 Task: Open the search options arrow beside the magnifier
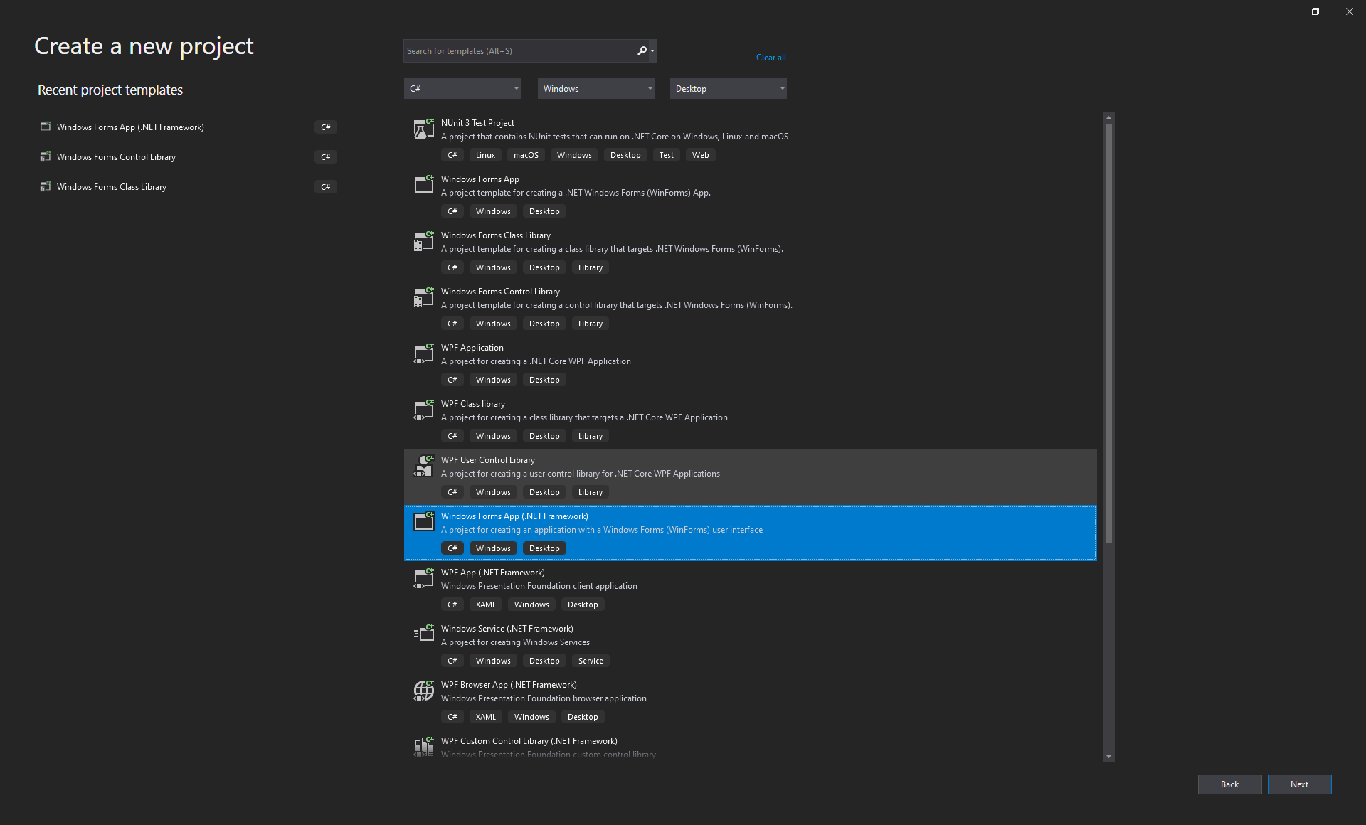pos(651,50)
